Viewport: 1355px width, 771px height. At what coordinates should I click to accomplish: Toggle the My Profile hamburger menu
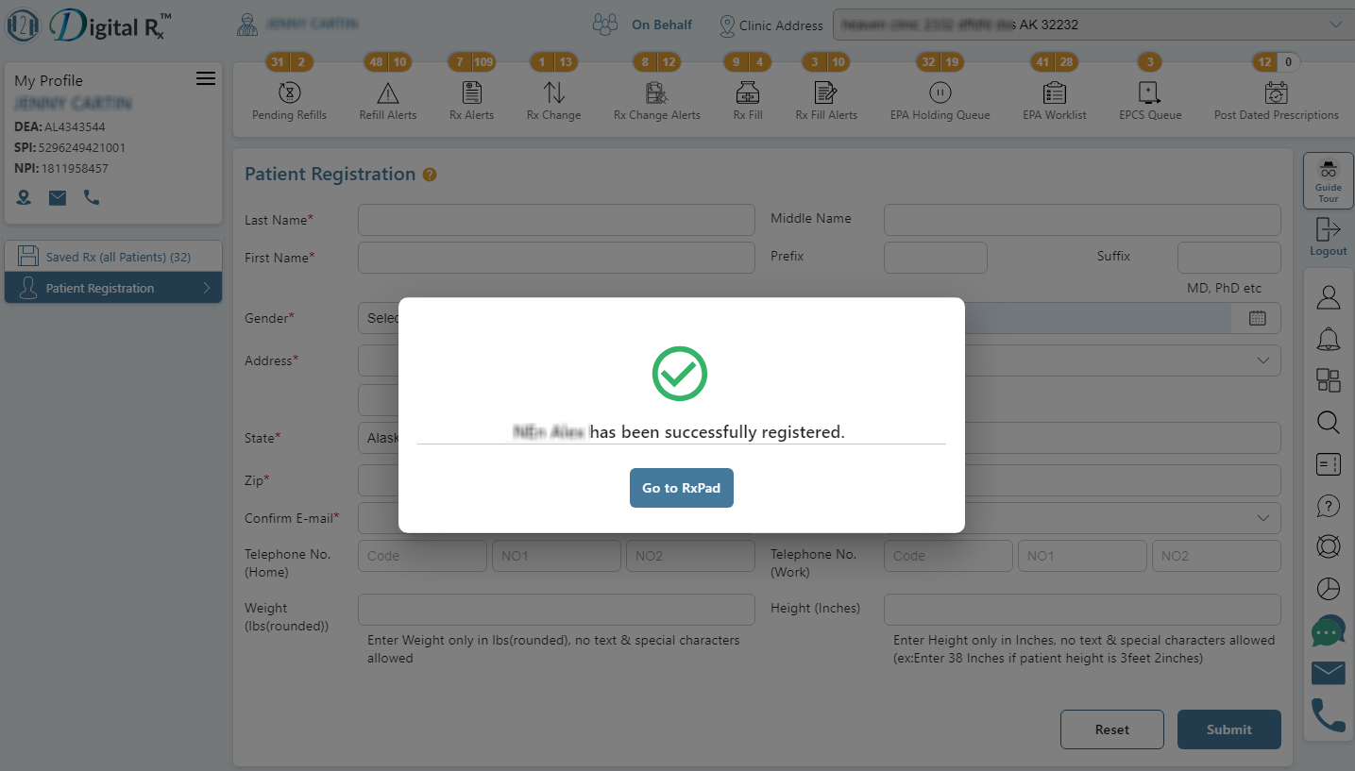[206, 79]
